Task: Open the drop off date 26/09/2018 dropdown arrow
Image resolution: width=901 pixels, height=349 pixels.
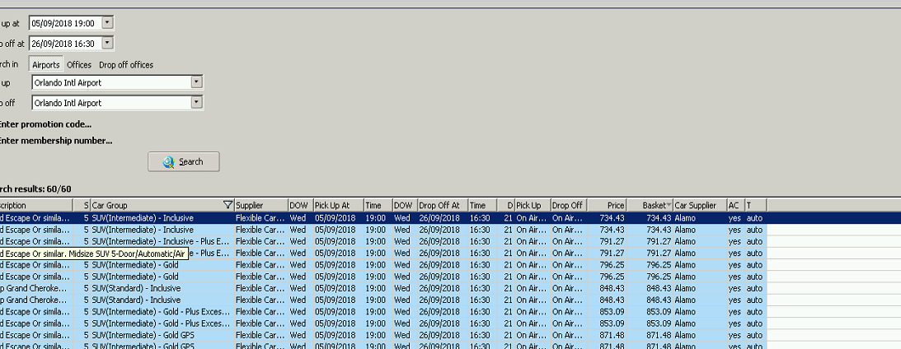Action: (107, 43)
